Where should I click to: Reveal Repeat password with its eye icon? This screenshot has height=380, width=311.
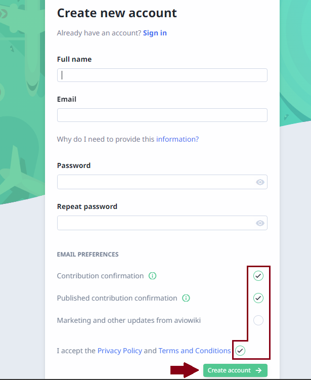coord(260,223)
